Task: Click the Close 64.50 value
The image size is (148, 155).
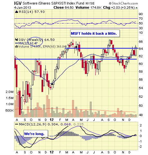Action: [63, 7]
